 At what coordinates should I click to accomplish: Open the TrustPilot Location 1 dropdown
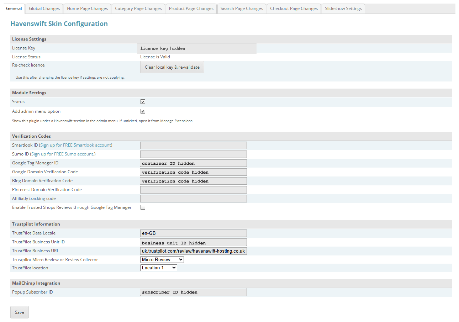pos(159,268)
